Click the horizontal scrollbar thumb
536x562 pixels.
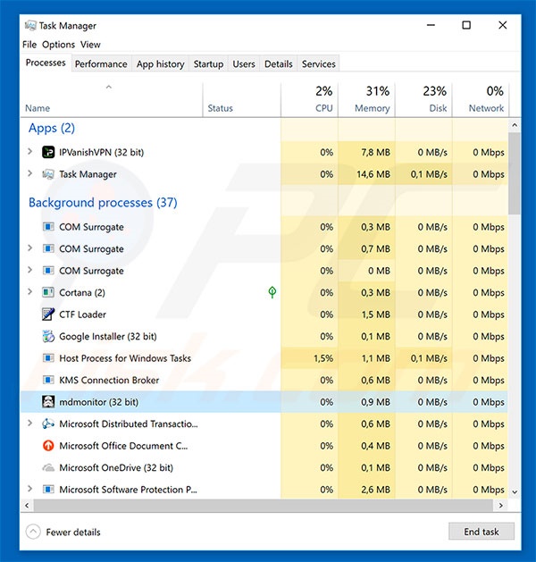pos(263,506)
